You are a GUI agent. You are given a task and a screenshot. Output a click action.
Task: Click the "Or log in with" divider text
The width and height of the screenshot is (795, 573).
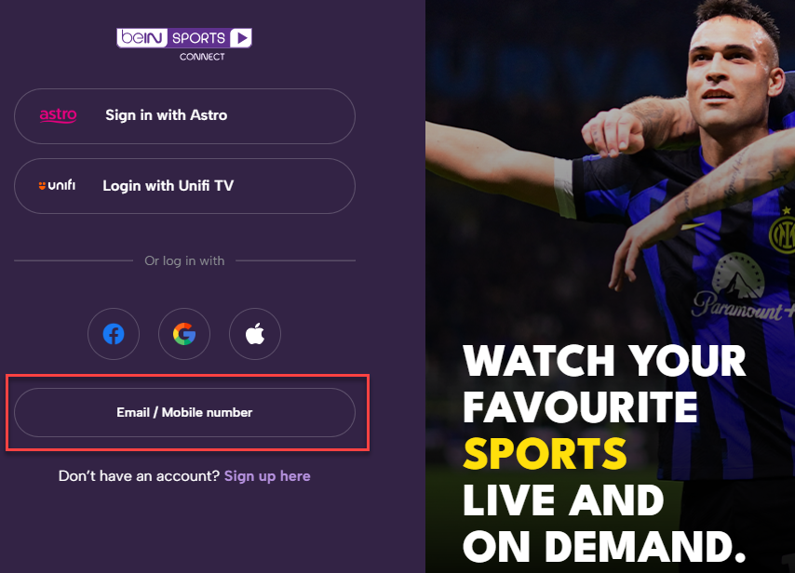(184, 260)
